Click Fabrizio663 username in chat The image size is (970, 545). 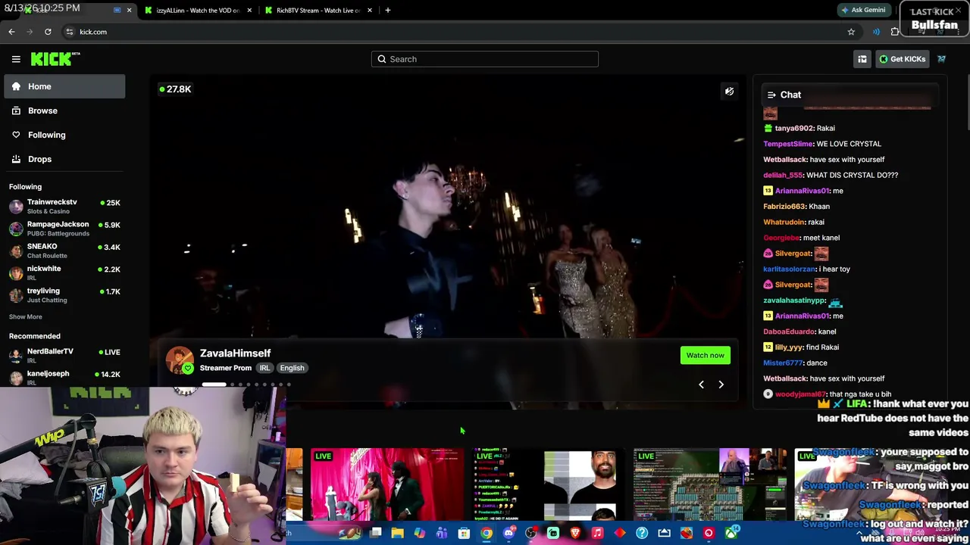pyautogui.click(x=784, y=207)
